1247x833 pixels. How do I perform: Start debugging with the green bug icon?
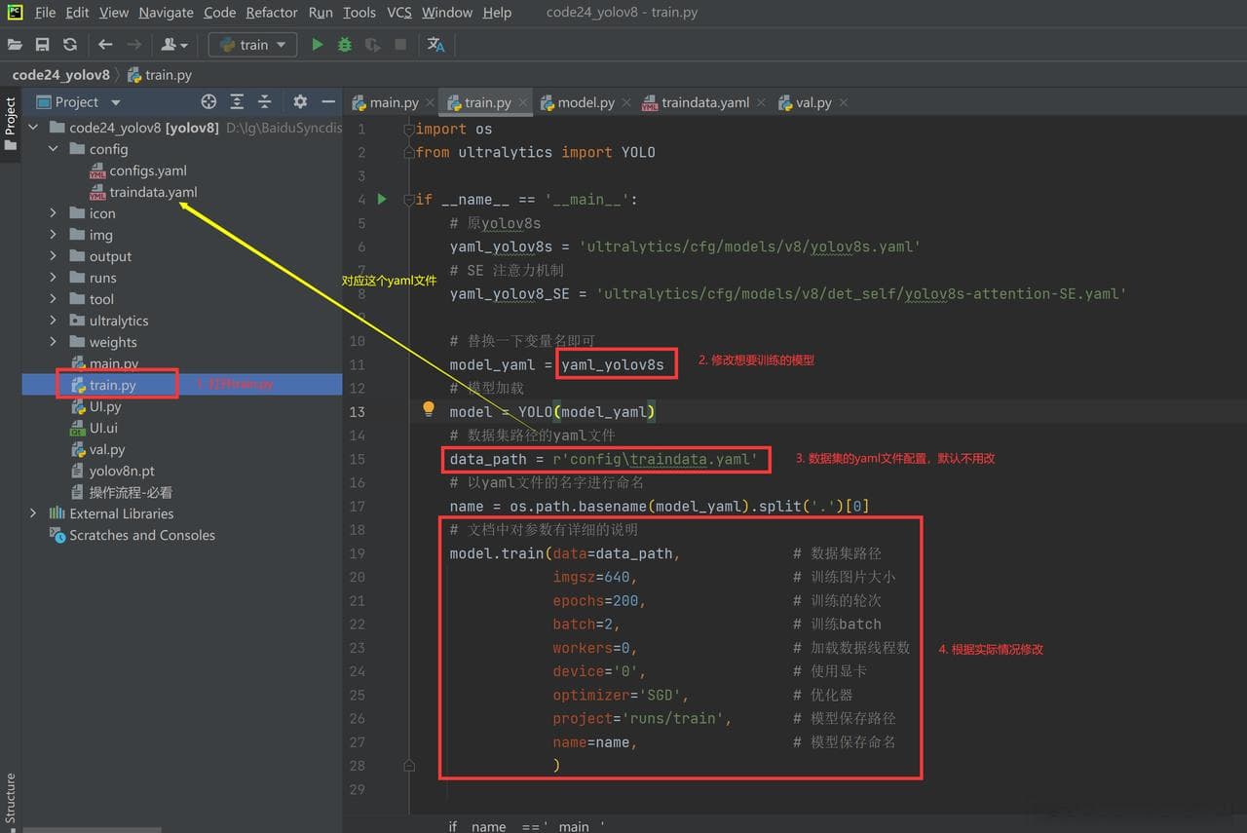point(344,45)
